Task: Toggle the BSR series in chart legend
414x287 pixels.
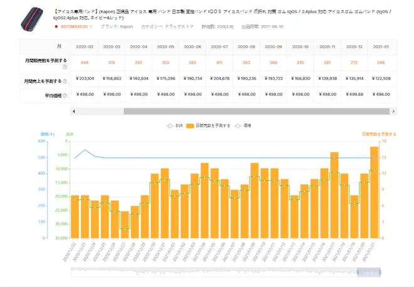Action: 174,125
